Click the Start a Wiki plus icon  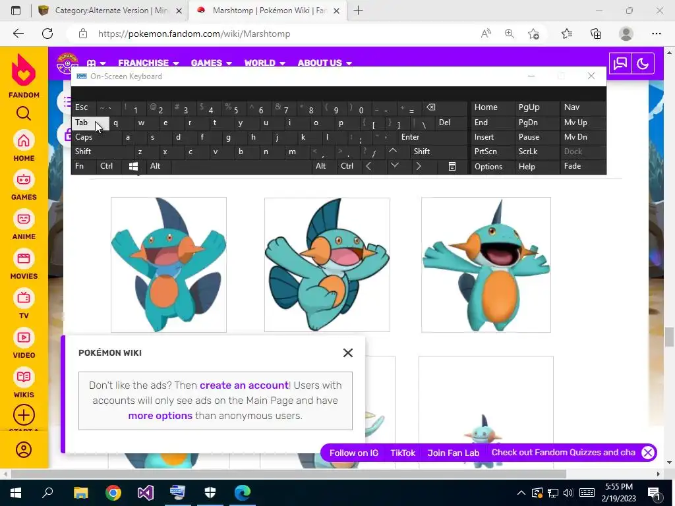[24, 415]
